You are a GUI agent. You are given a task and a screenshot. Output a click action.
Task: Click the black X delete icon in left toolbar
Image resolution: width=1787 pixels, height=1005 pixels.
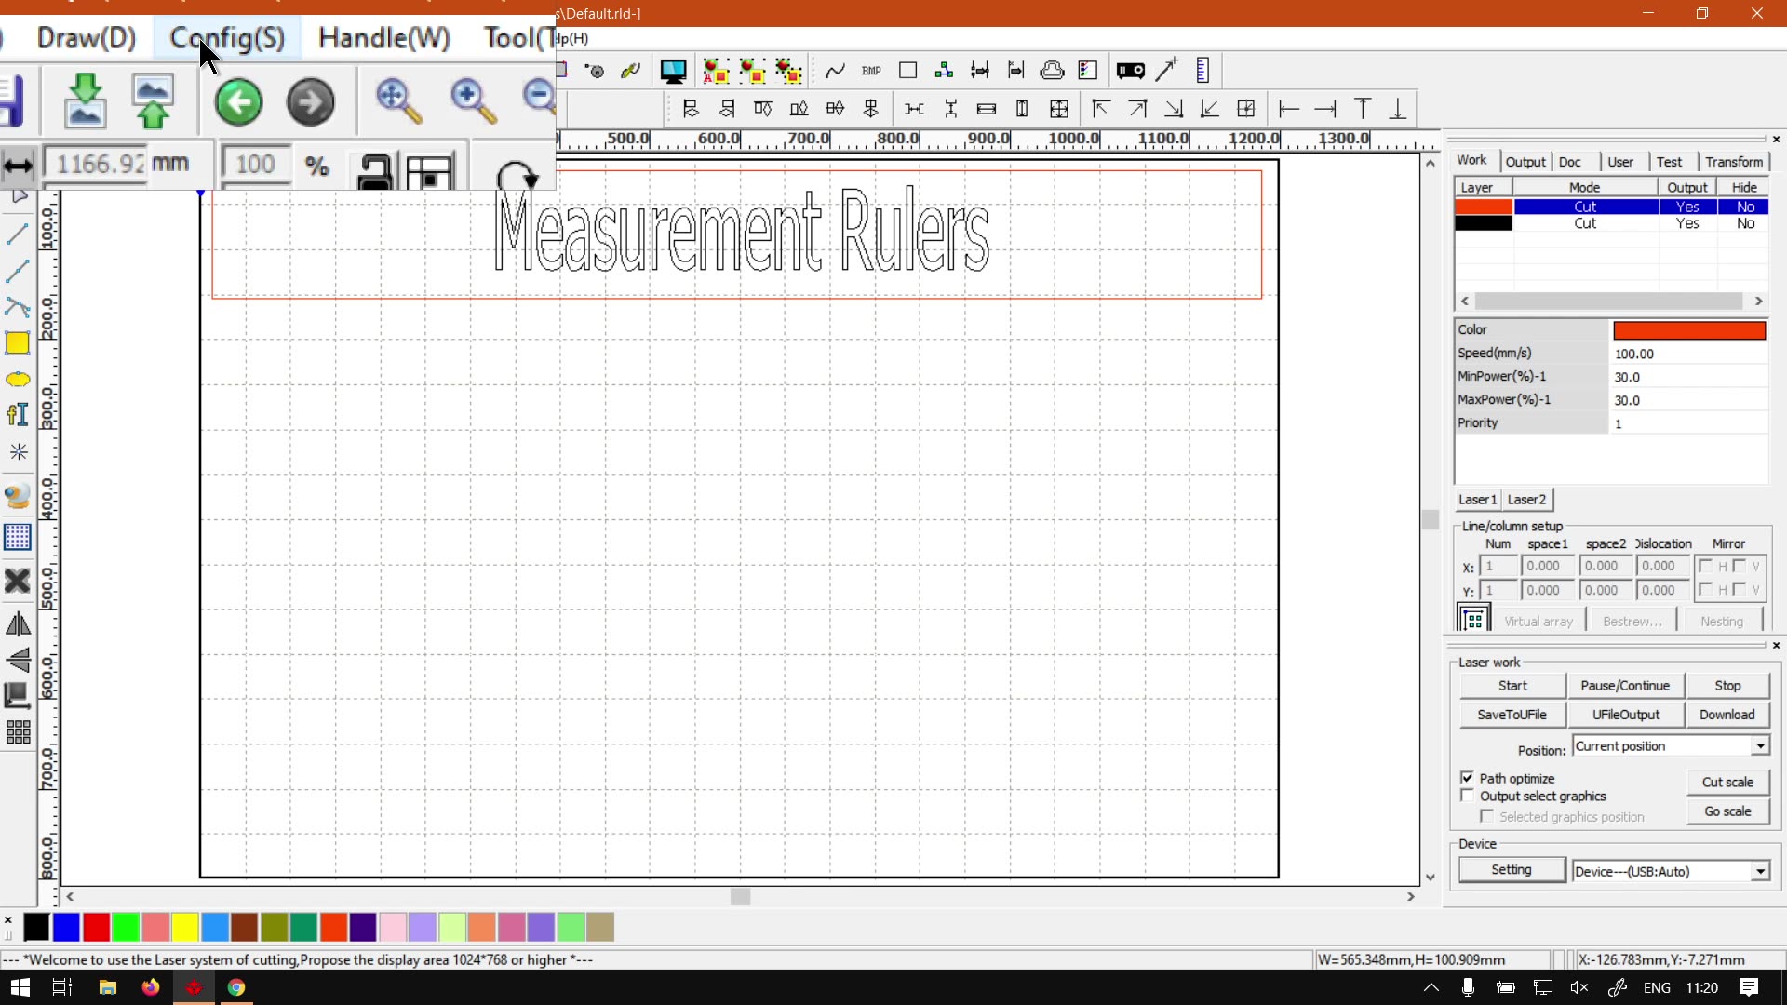coord(18,582)
